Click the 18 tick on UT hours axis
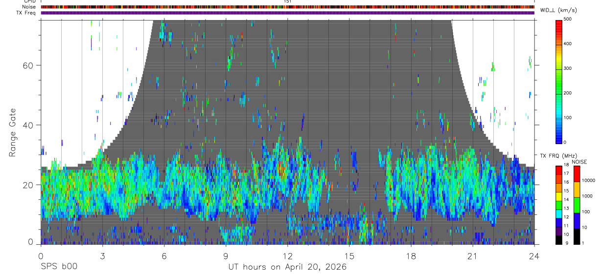The image size is (601, 277). 411,256
